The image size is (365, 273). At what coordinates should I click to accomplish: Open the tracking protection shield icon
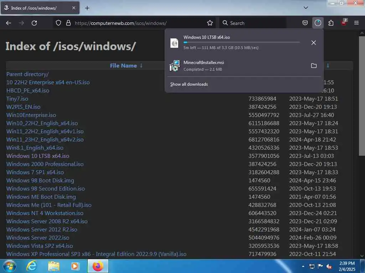click(x=58, y=23)
